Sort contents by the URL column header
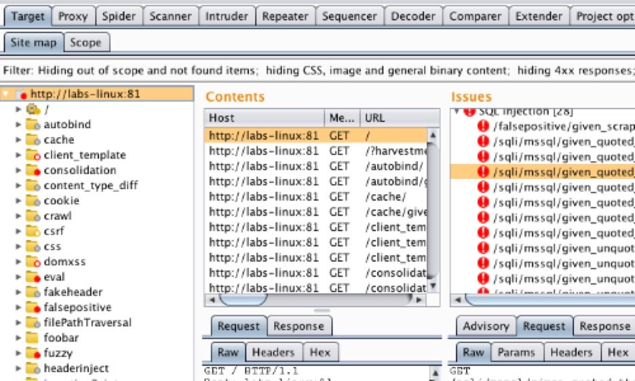This screenshot has width=635, height=381. click(393, 117)
